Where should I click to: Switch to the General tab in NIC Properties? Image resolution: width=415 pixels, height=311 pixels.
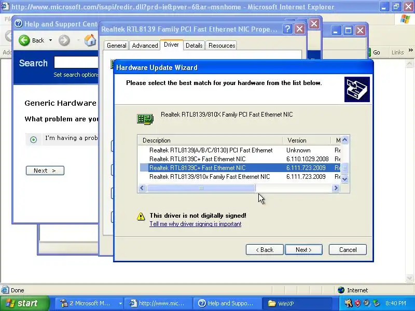tap(116, 46)
